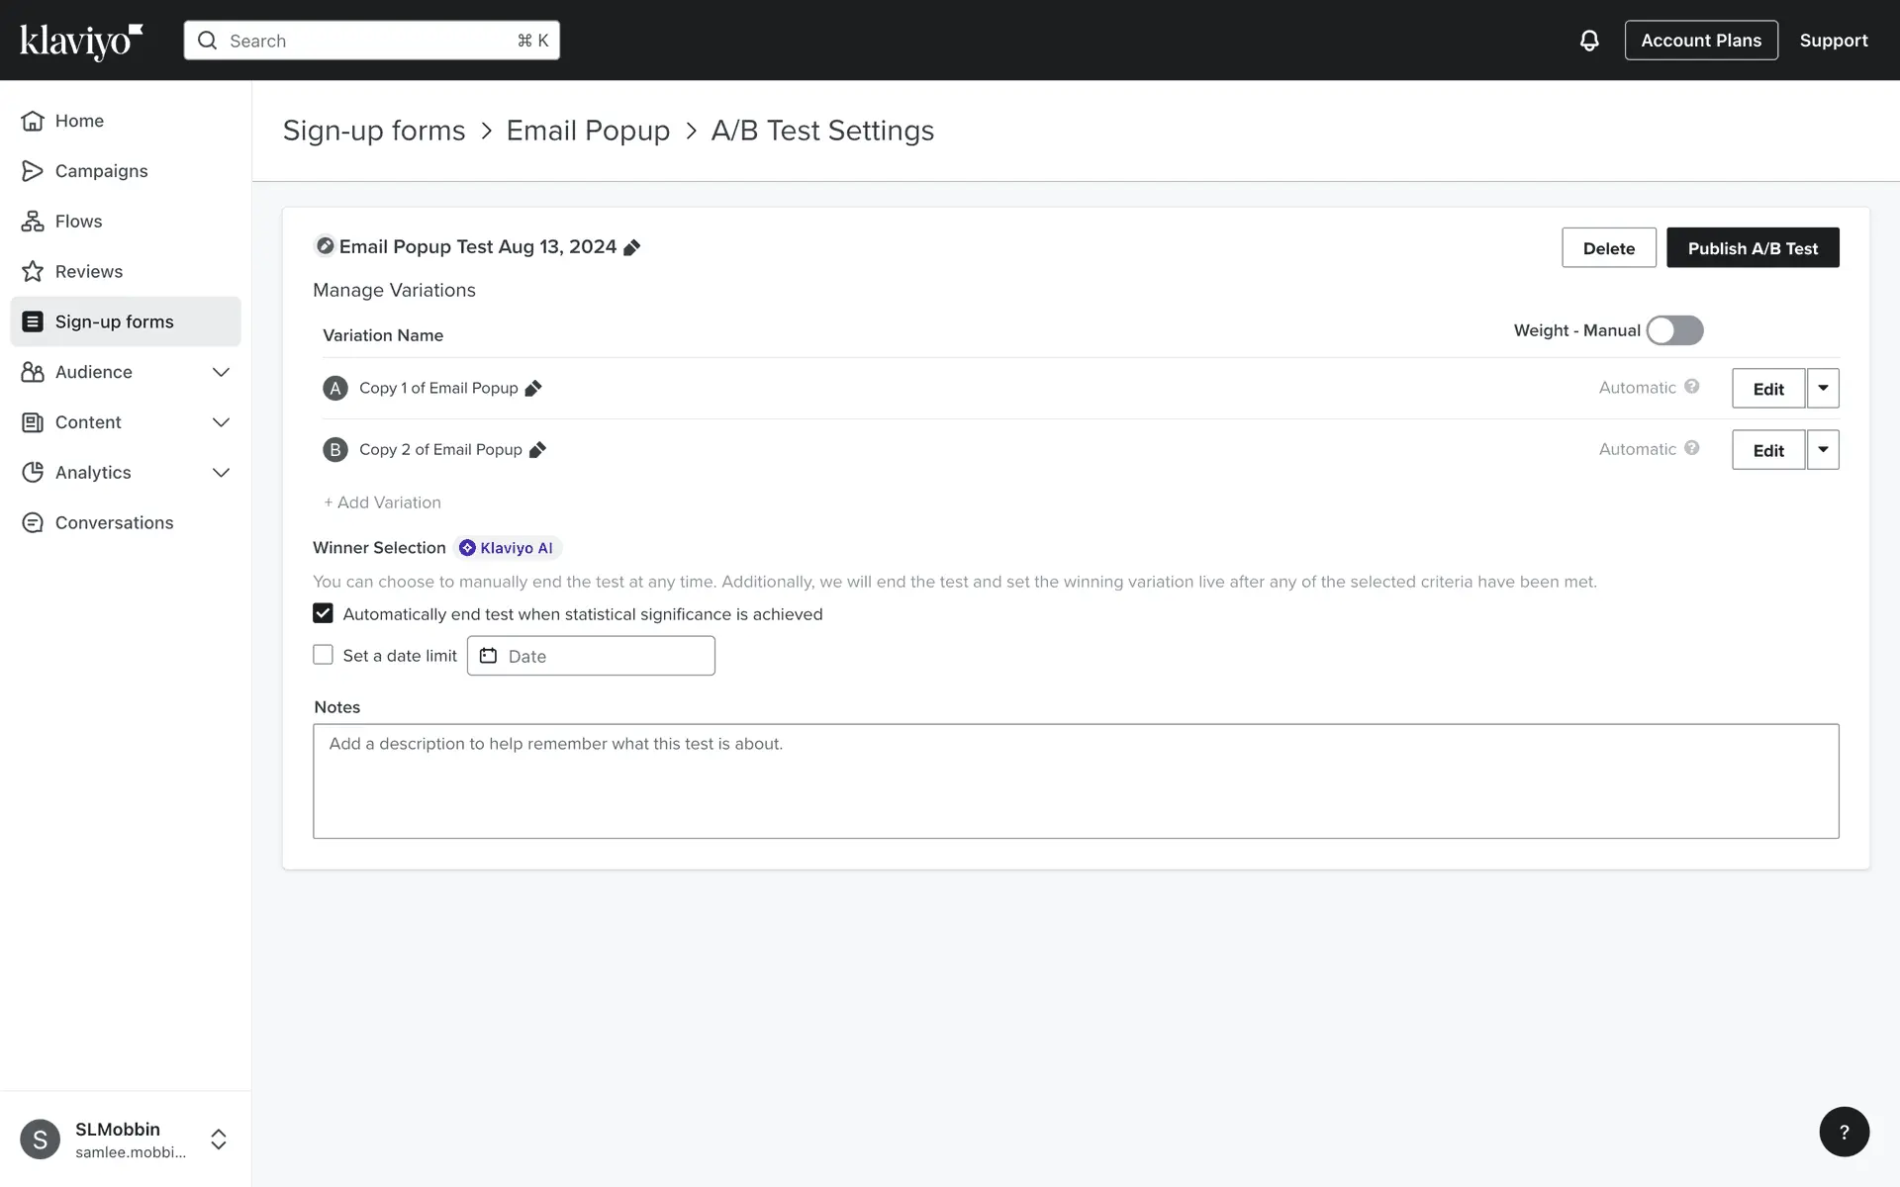Open Flows in the sidebar
Viewport: 1900px width, 1187px height.
click(78, 222)
